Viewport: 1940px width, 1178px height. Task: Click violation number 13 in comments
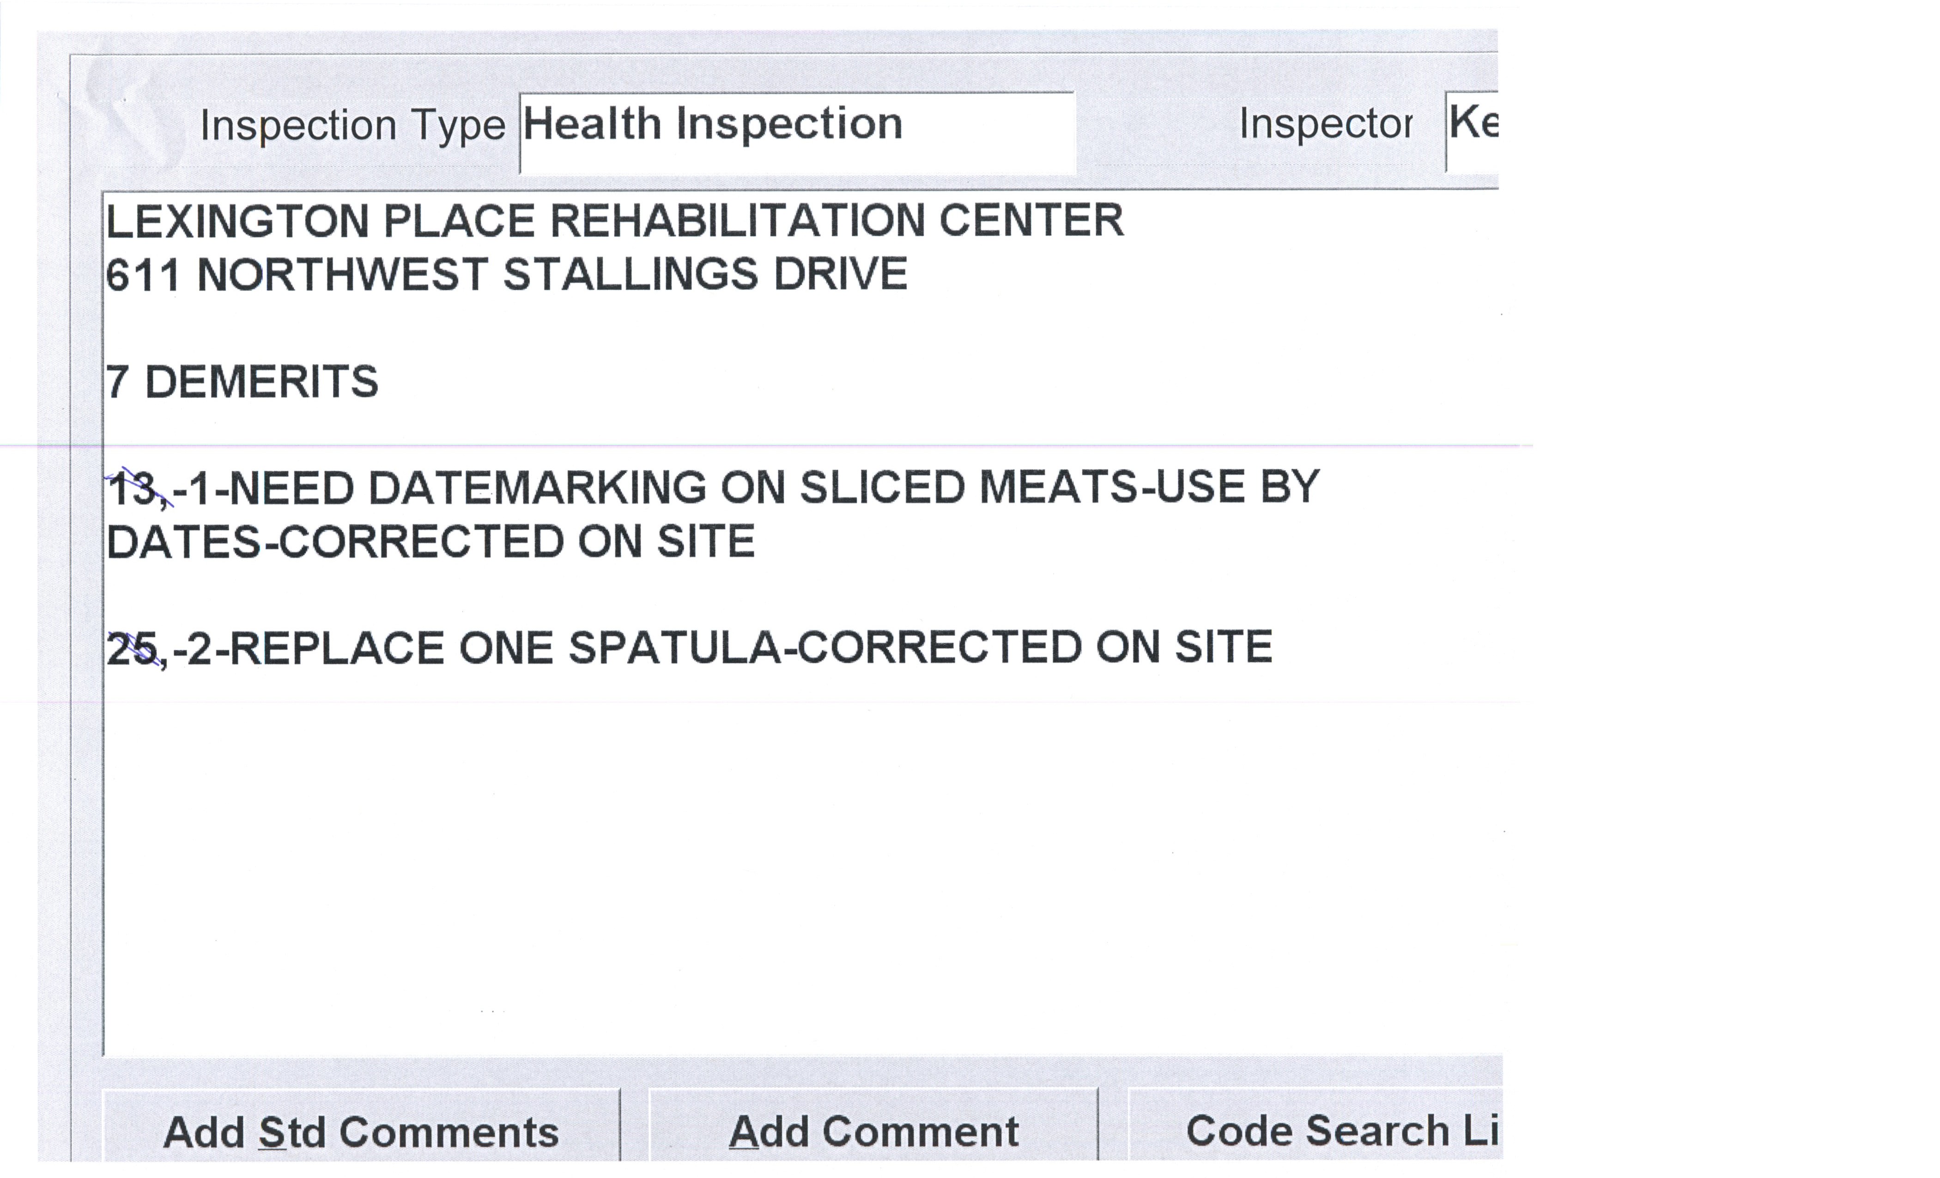pyautogui.click(x=132, y=489)
